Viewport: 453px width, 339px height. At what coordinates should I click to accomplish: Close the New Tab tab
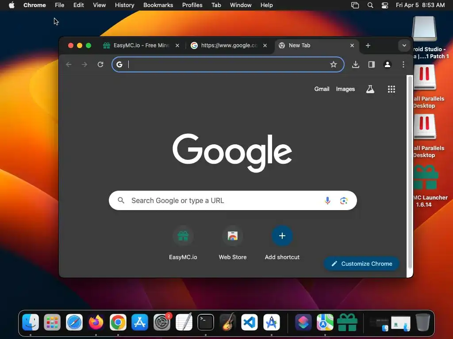click(x=352, y=45)
